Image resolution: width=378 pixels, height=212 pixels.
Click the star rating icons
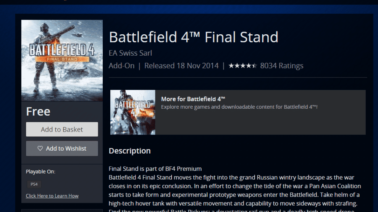click(242, 66)
